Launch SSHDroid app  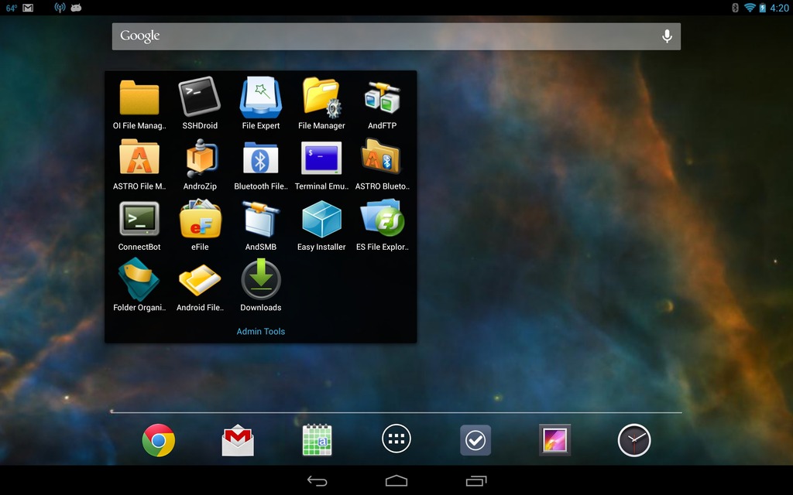pos(200,104)
